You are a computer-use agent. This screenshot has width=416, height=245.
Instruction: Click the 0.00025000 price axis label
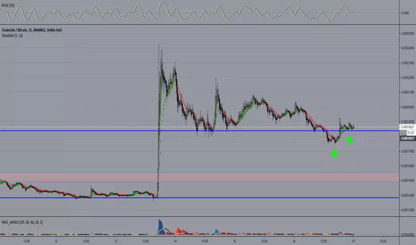point(408,33)
